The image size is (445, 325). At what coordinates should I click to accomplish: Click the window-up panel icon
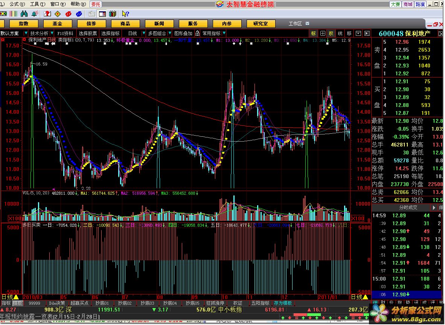358,34
